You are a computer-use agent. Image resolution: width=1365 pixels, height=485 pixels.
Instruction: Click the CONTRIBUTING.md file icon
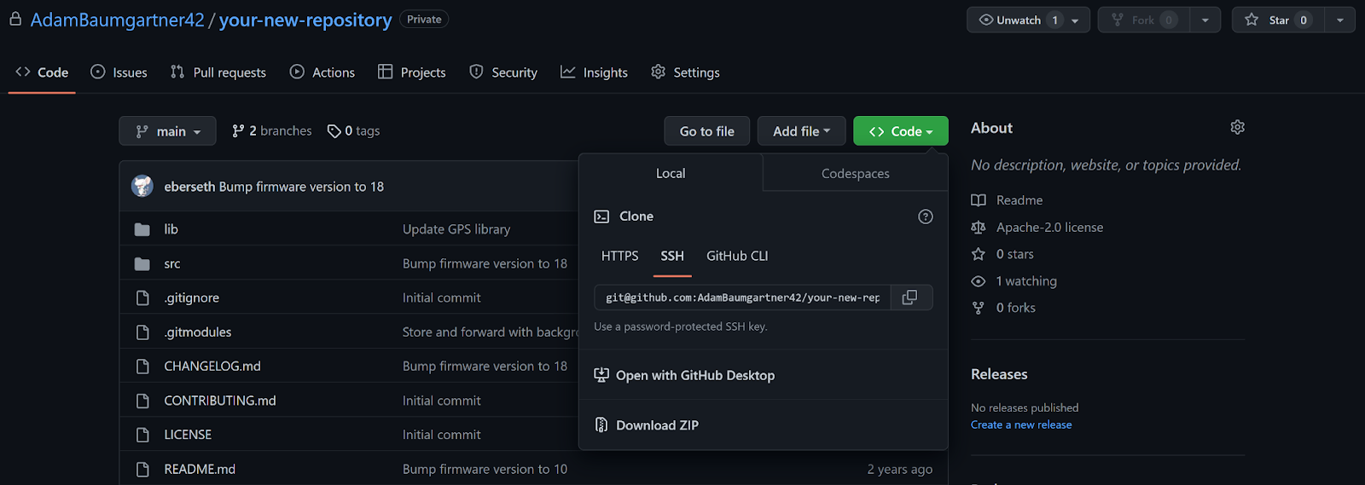point(142,400)
